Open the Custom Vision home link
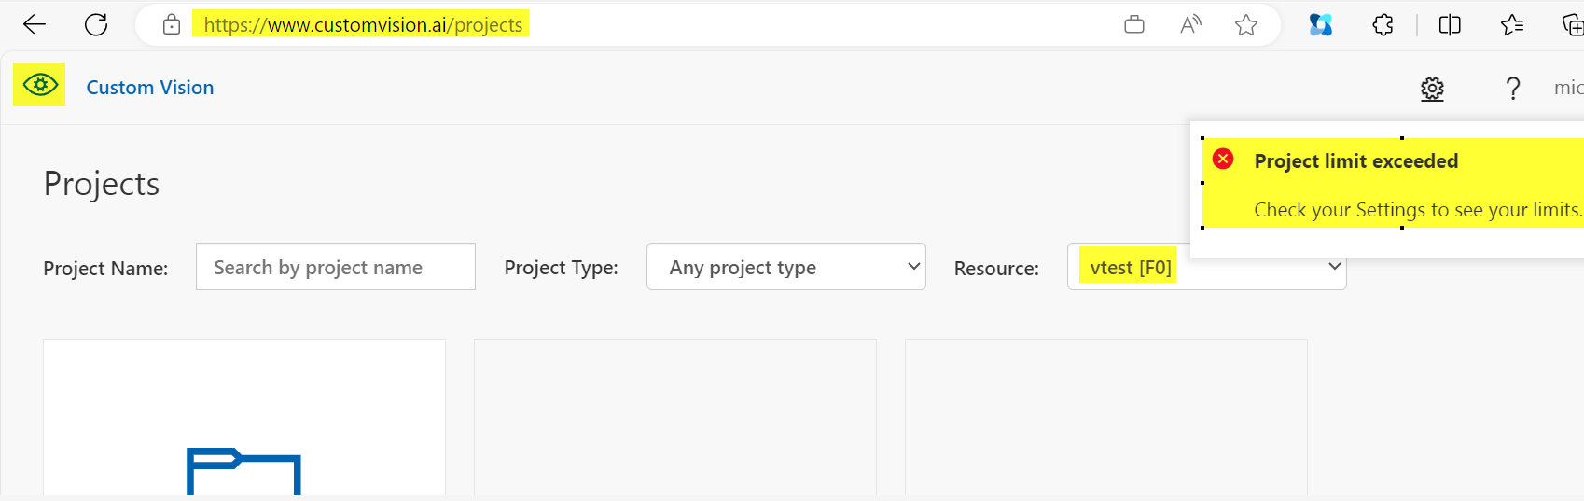This screenshot has width=1584, height=501. [x=150, y=88]
